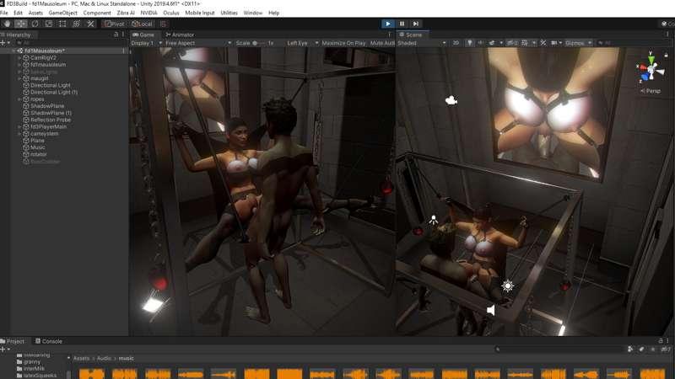Select the combined Transform tool

76,24
